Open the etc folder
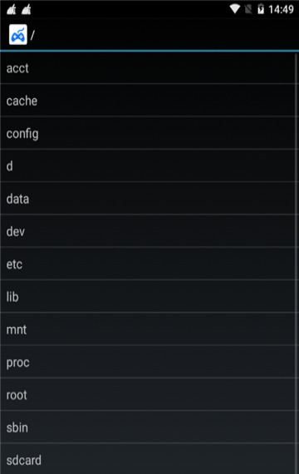 coord(148,264)
